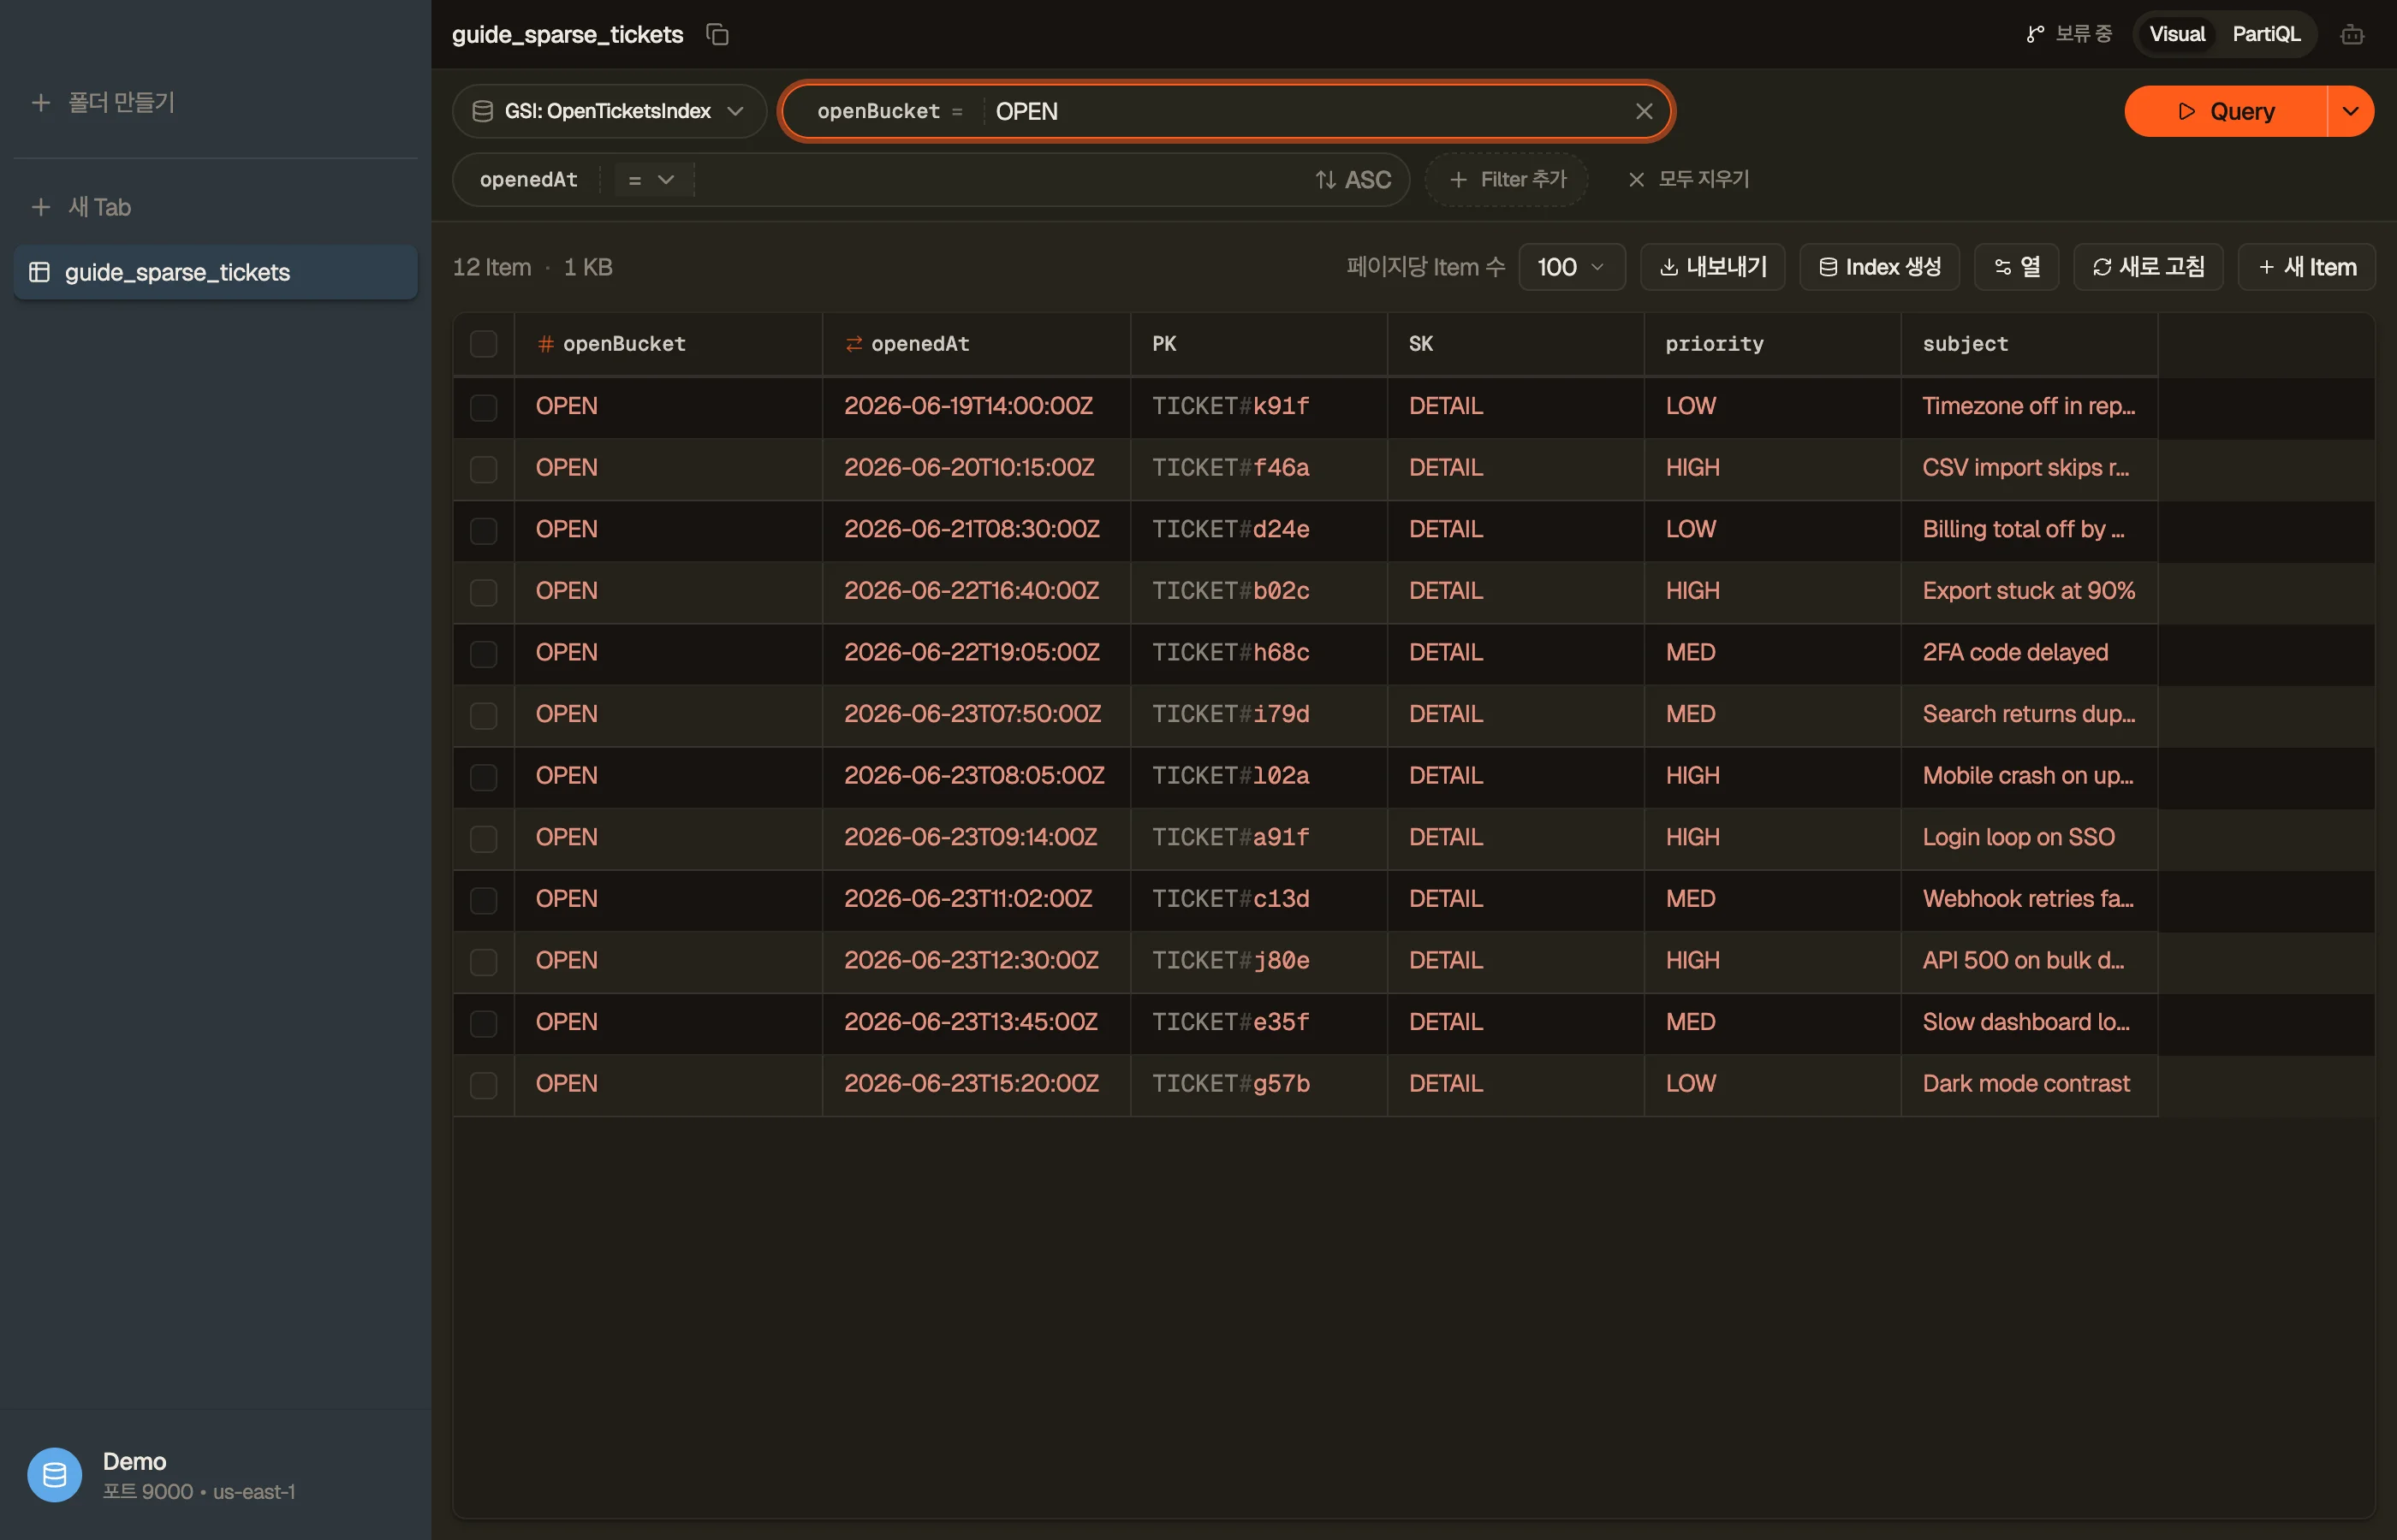Image resolution: width=2397 pixels, height=1540 pixels.
Task: Open the openedAt equals operator dropdown
Action: [x=651, y=180]
